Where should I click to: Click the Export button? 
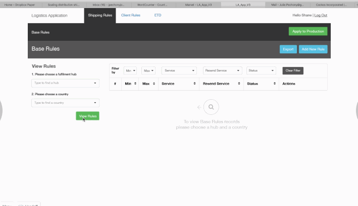[x=288, y=49]
